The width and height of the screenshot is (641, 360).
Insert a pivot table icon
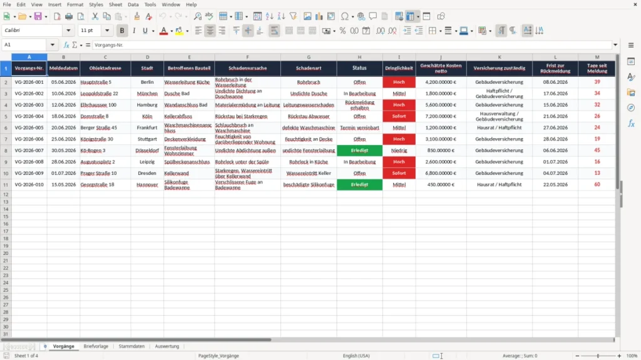tap(331, 16)
